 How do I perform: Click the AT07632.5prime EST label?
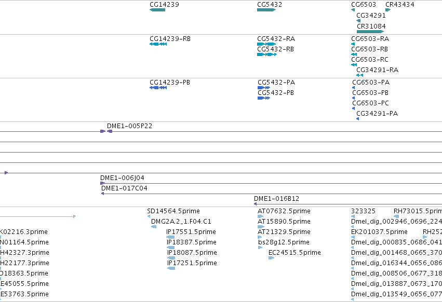[x=284, y=211]
